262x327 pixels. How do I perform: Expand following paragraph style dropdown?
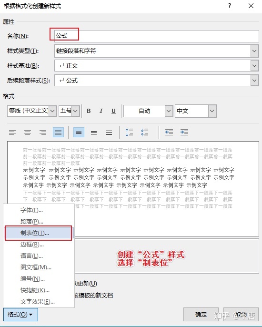pos(254,81)
